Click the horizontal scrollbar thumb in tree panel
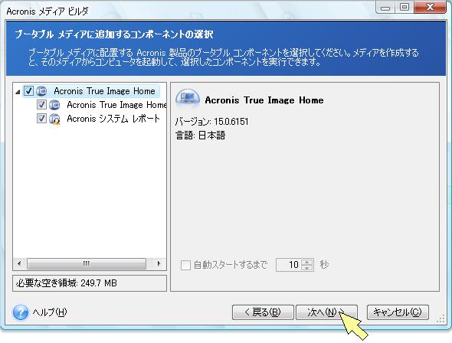This screenshot has width=452, height=343. click(x=87, y=263)
